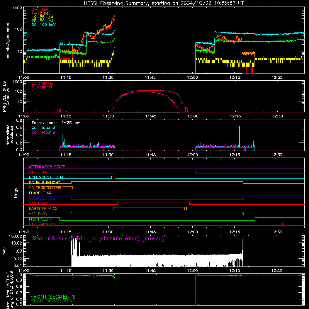
Task: Click the SC_TRANSMITTER flag label
Action: (45, 188)
